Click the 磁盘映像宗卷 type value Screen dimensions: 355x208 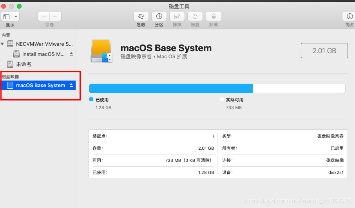pyautogui.click(x=330, y=136)
